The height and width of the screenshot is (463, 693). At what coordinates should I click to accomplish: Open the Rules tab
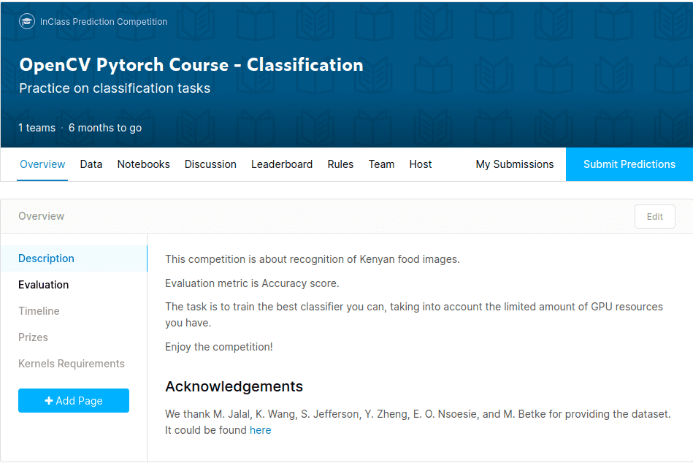tap(340, 164)
